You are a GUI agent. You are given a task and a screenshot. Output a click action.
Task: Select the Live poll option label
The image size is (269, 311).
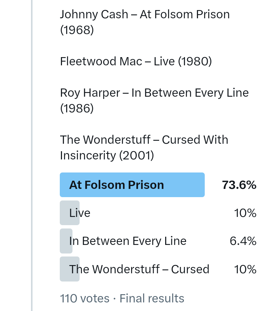[80, 213]
